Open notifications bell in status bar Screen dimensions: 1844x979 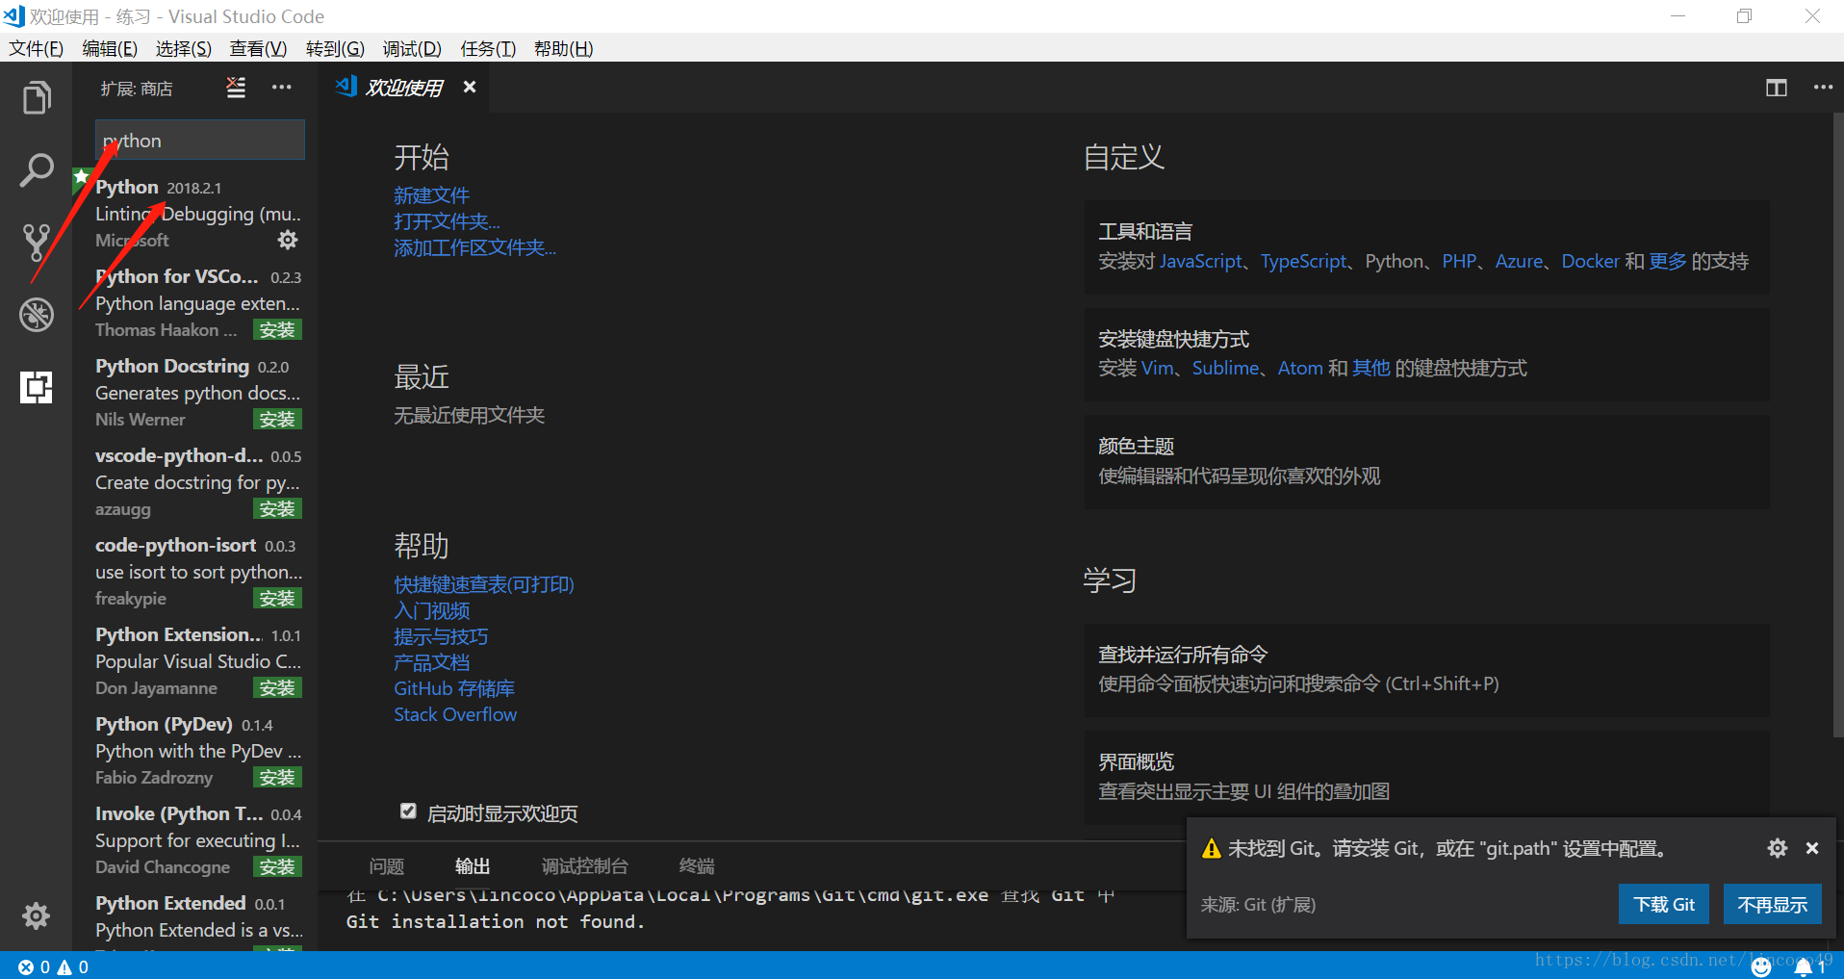[1808, 966]
